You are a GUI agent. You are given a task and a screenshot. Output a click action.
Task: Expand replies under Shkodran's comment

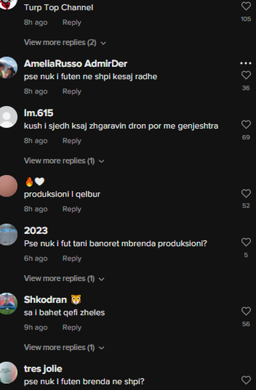click(x=64, y=348)
